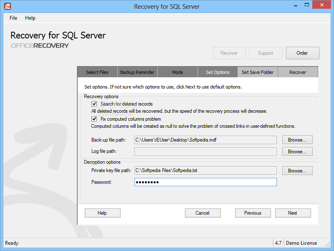Click the Help button at bottom
The image size is (334, 251).
coord(103,213)
